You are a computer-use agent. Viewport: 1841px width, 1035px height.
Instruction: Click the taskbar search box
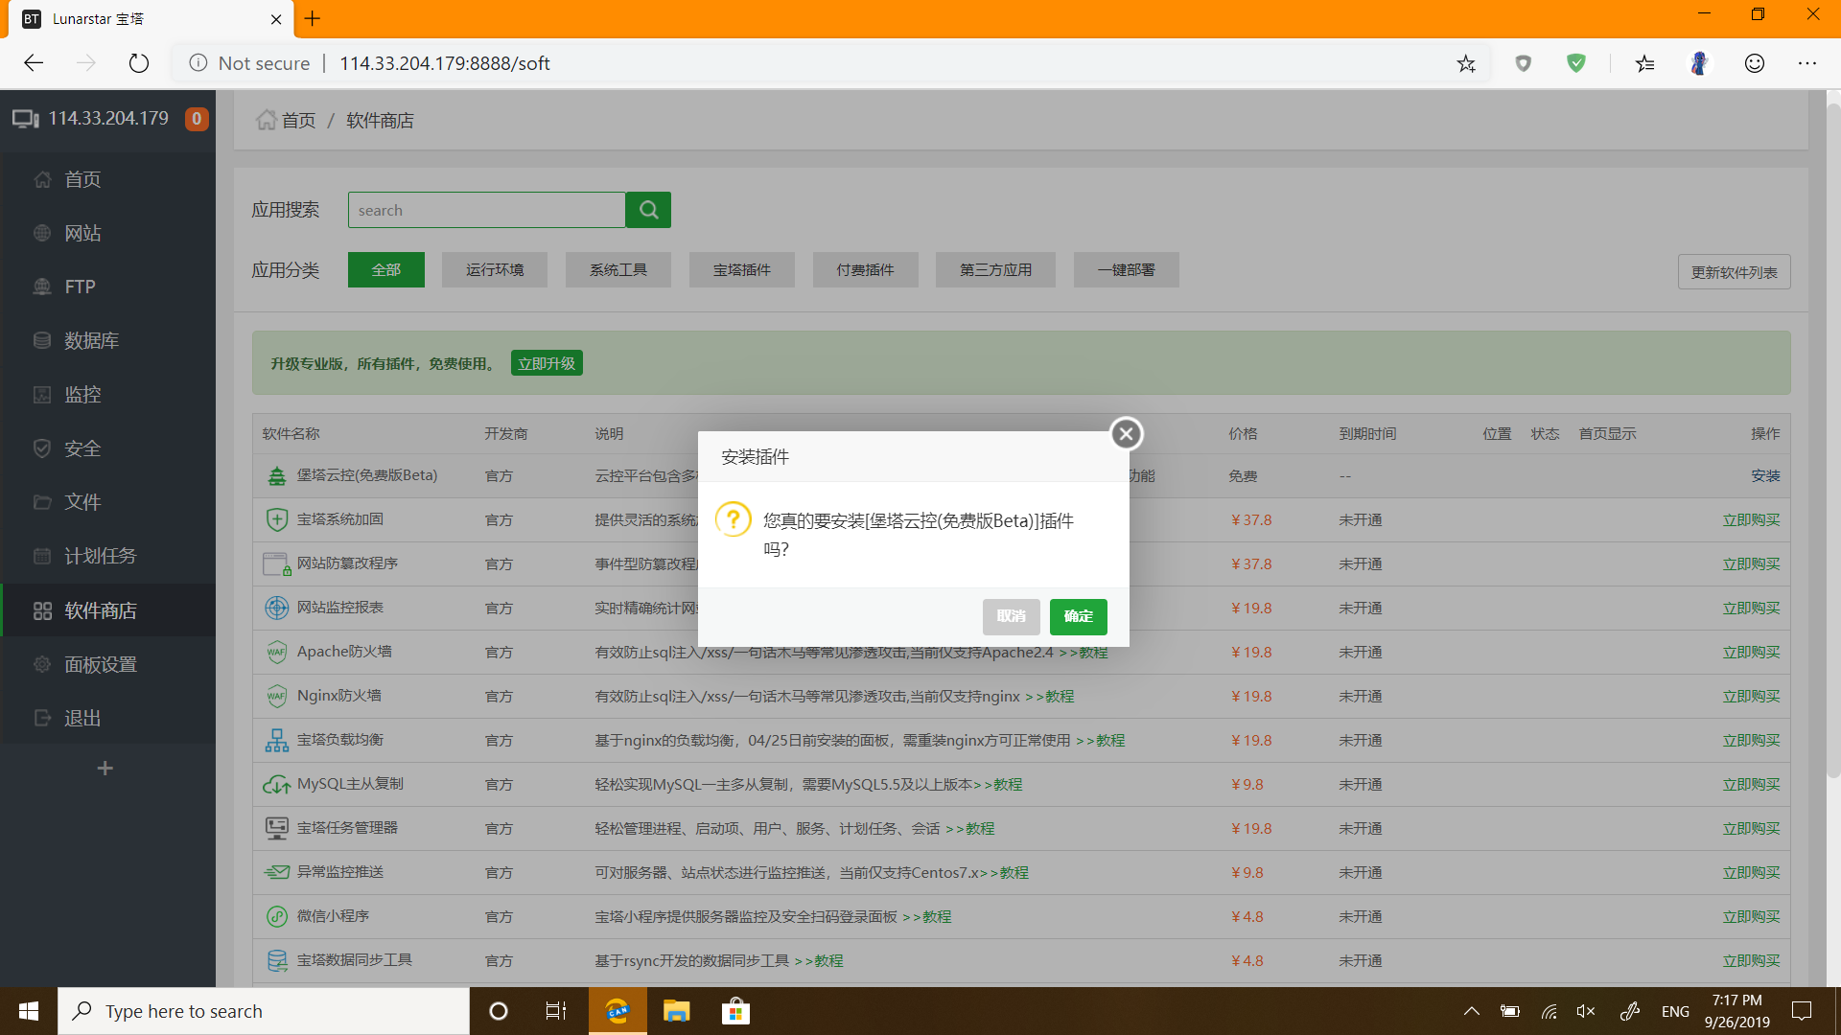coord(264,1011)
